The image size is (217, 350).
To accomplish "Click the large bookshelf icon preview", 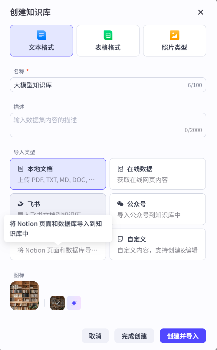I will click(25, 296).
